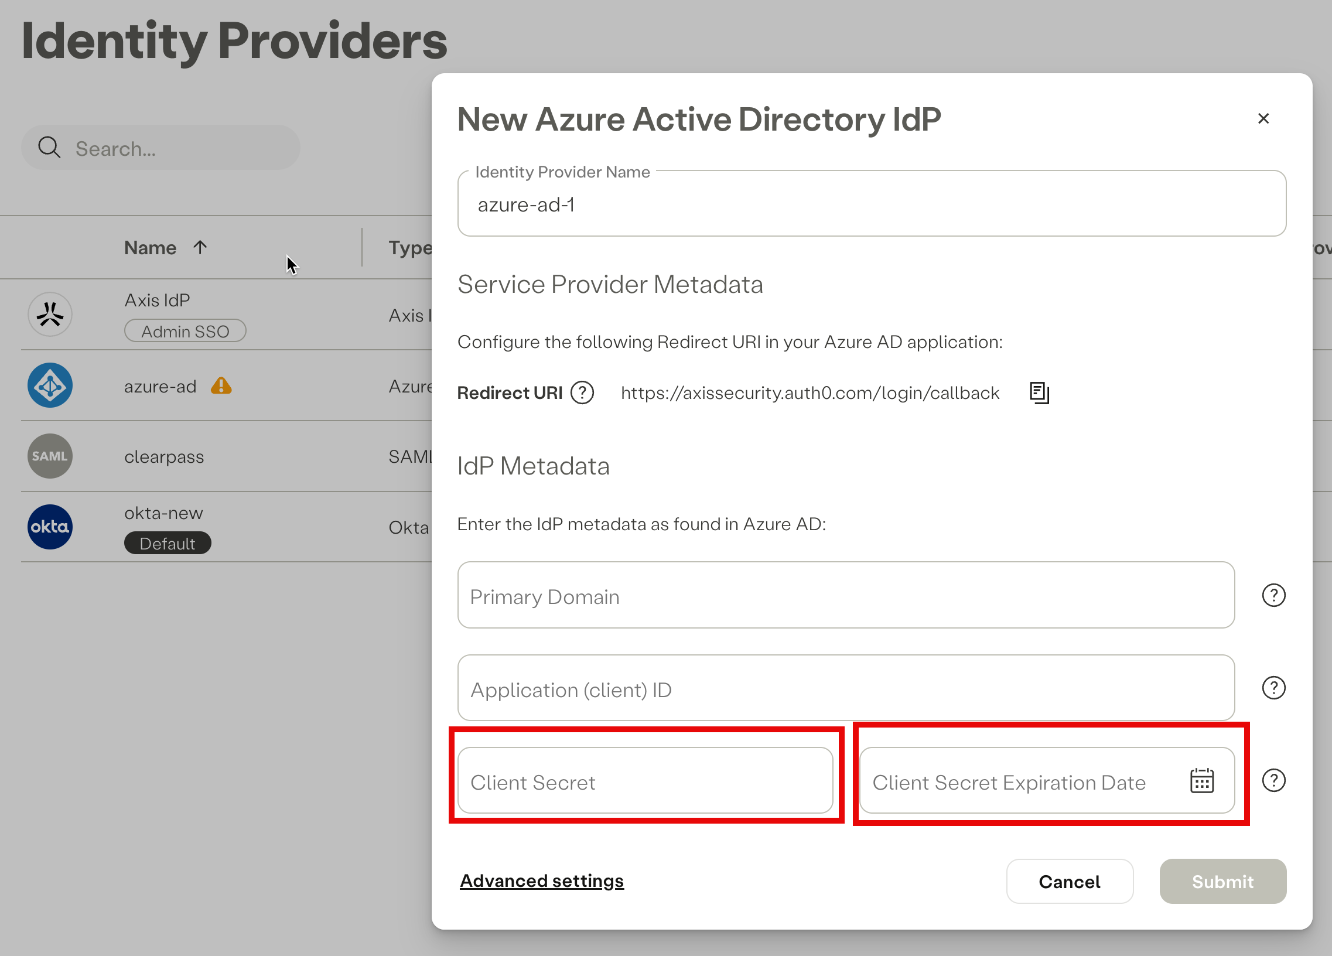Image resolution: width=1332 pixels, height=956 pixels.
Task: Open the calendar date picker icon
Action: click(1201, 781)
